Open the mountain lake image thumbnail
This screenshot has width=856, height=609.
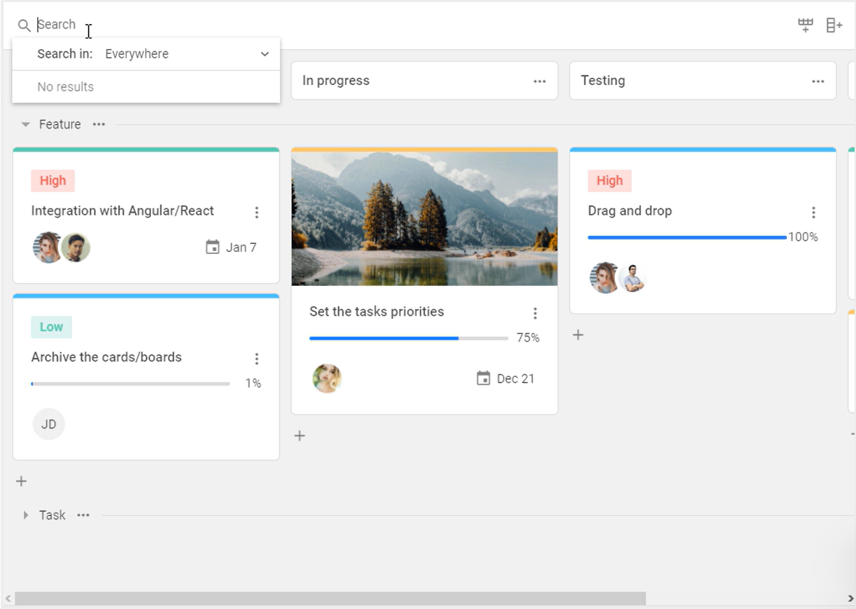point(425,218)
